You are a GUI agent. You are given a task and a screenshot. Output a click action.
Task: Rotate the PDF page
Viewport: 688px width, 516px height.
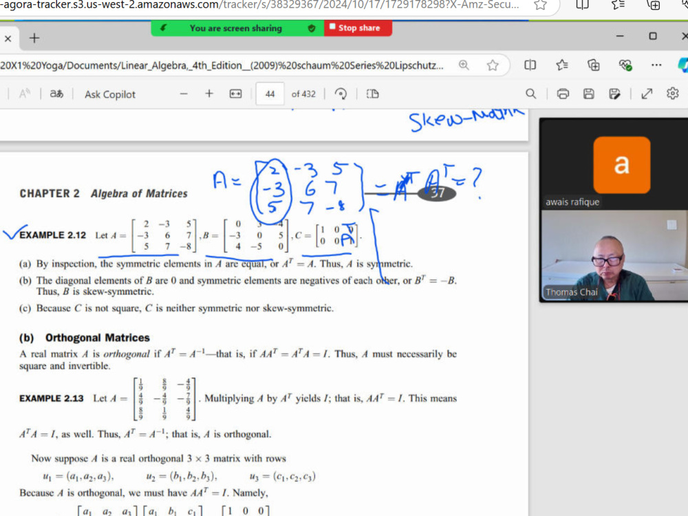[341, 94]
